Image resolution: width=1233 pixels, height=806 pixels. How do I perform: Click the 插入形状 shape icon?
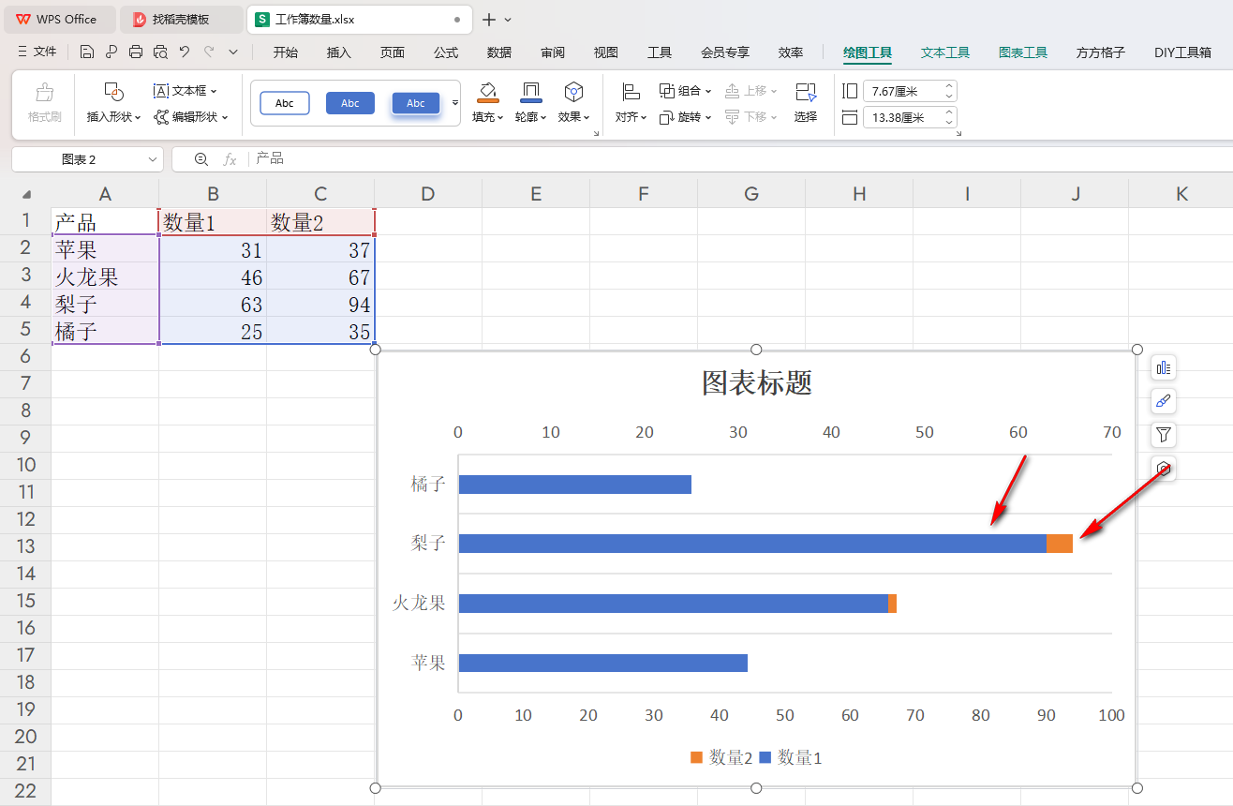pos(113,92)
